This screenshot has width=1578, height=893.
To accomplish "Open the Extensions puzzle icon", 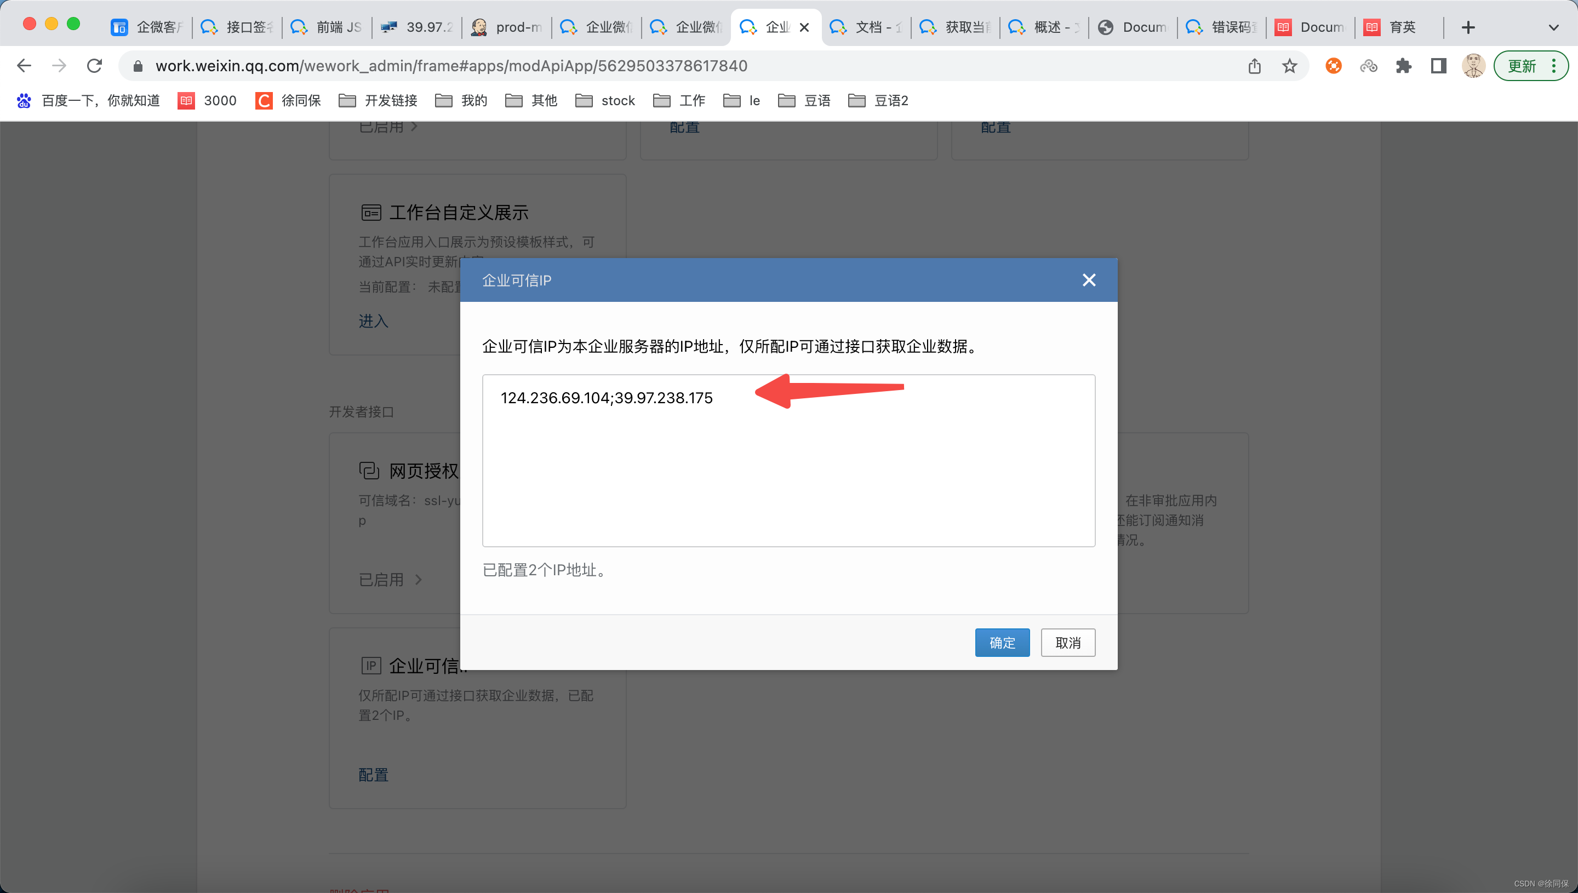I will coord(1403,66).
